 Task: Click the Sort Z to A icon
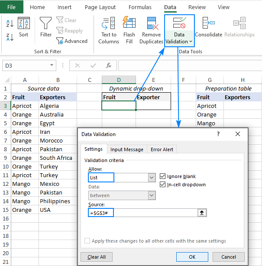10,37
